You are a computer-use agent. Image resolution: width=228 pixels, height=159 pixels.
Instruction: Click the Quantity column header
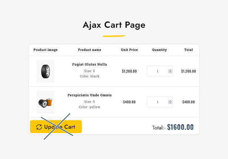click(x=160, y=50)
